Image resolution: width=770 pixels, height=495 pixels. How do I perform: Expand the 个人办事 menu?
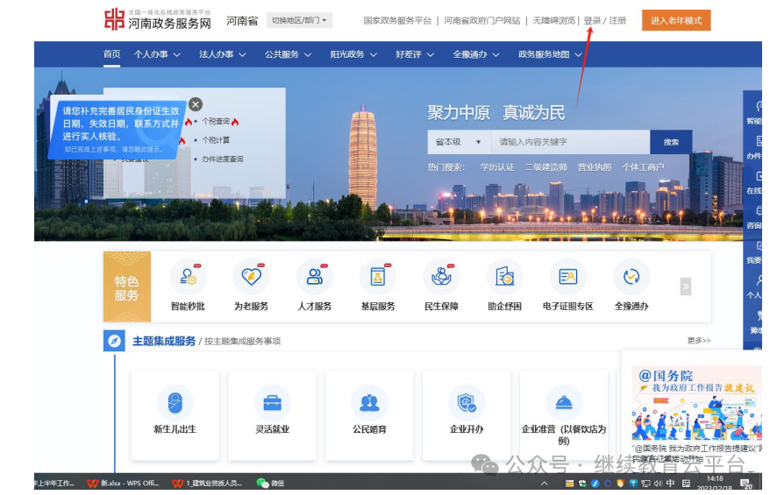[x=157, y=54]
